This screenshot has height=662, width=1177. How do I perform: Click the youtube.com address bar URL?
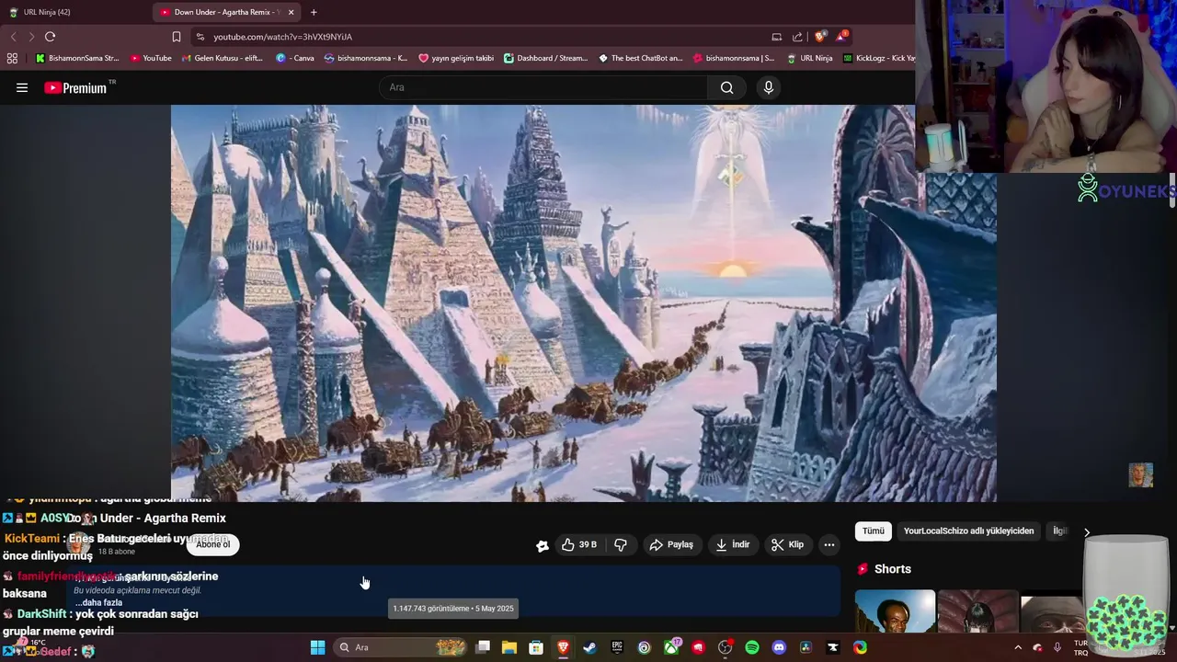(282, 37)
